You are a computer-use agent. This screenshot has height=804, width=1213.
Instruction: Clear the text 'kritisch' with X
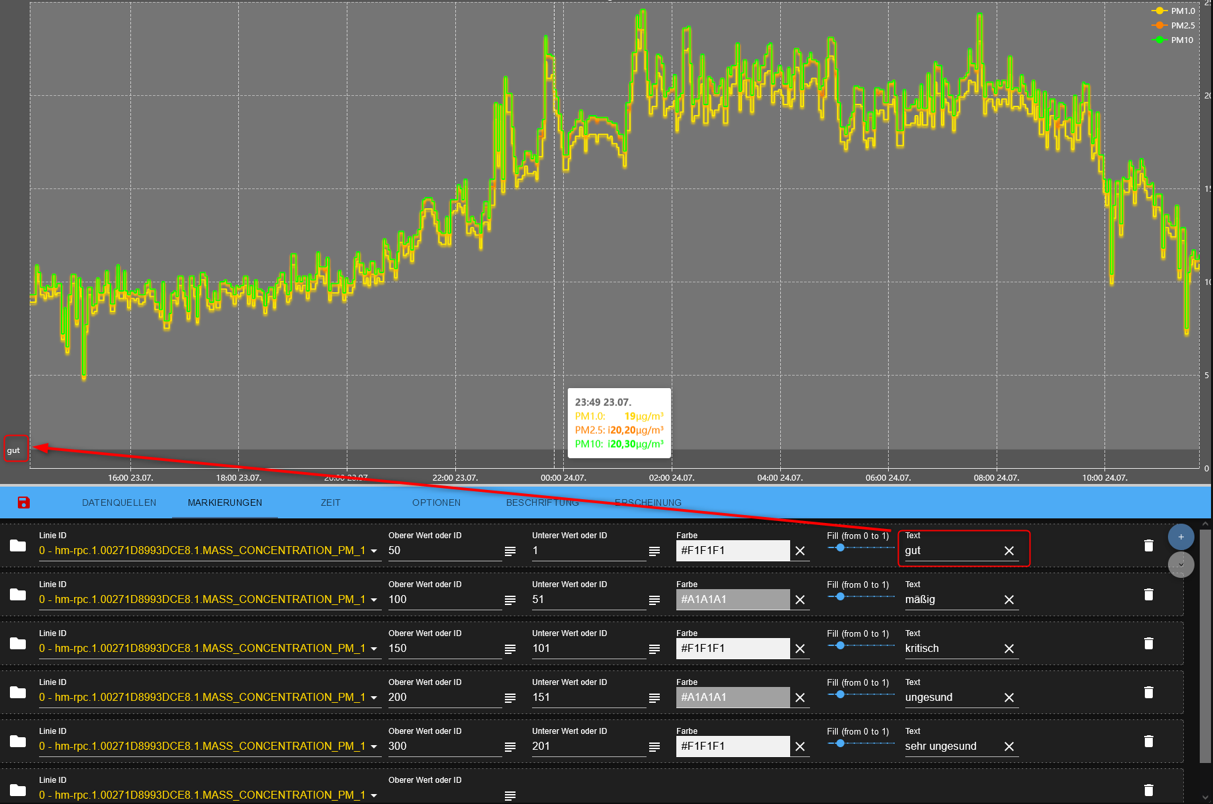point(1009,649)
